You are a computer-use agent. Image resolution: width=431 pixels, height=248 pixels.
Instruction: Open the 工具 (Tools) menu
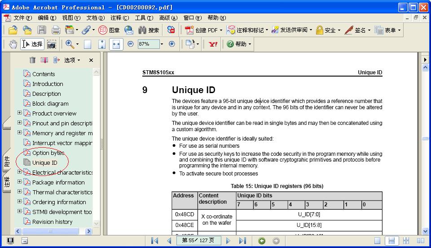point(144,18)
